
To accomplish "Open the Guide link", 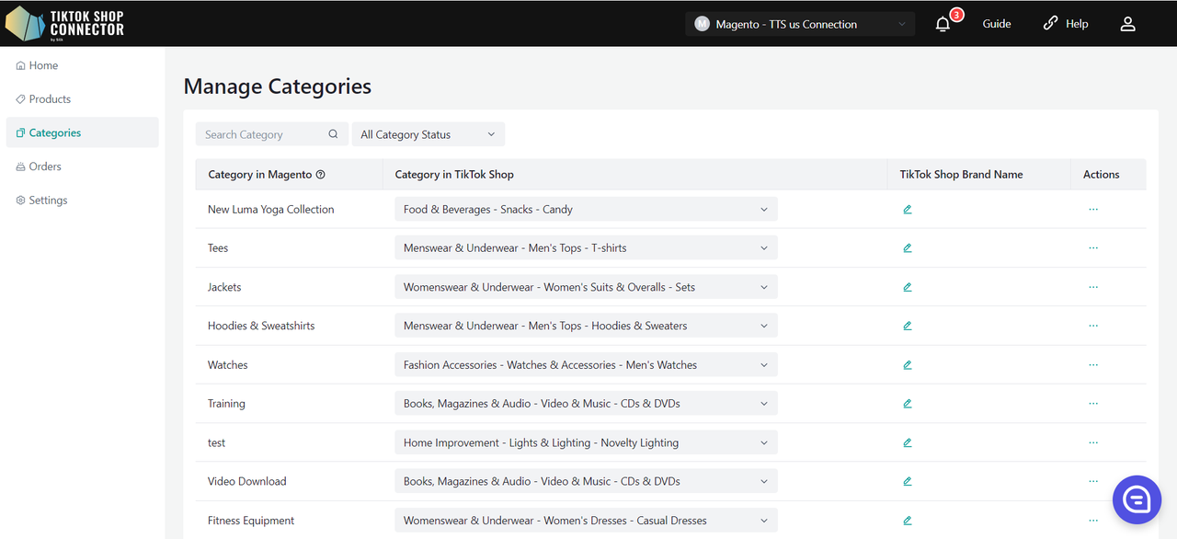I will (996, 25).
